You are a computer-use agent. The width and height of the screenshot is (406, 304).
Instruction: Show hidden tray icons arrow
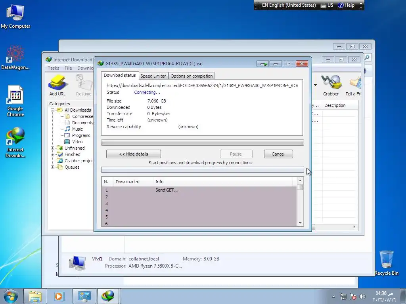[333, 297]
